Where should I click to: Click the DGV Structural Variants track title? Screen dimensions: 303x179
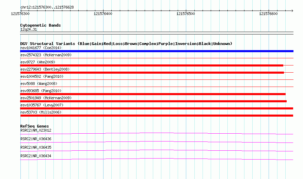coord(126,44)
